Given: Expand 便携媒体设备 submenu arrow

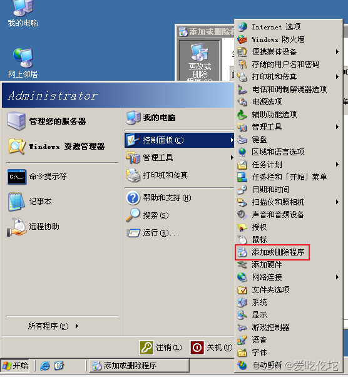Looking at the screenshot, I should tap(337, 52).
